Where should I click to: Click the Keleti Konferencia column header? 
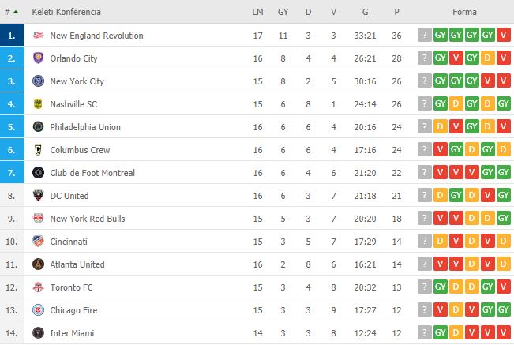[66, 13]
